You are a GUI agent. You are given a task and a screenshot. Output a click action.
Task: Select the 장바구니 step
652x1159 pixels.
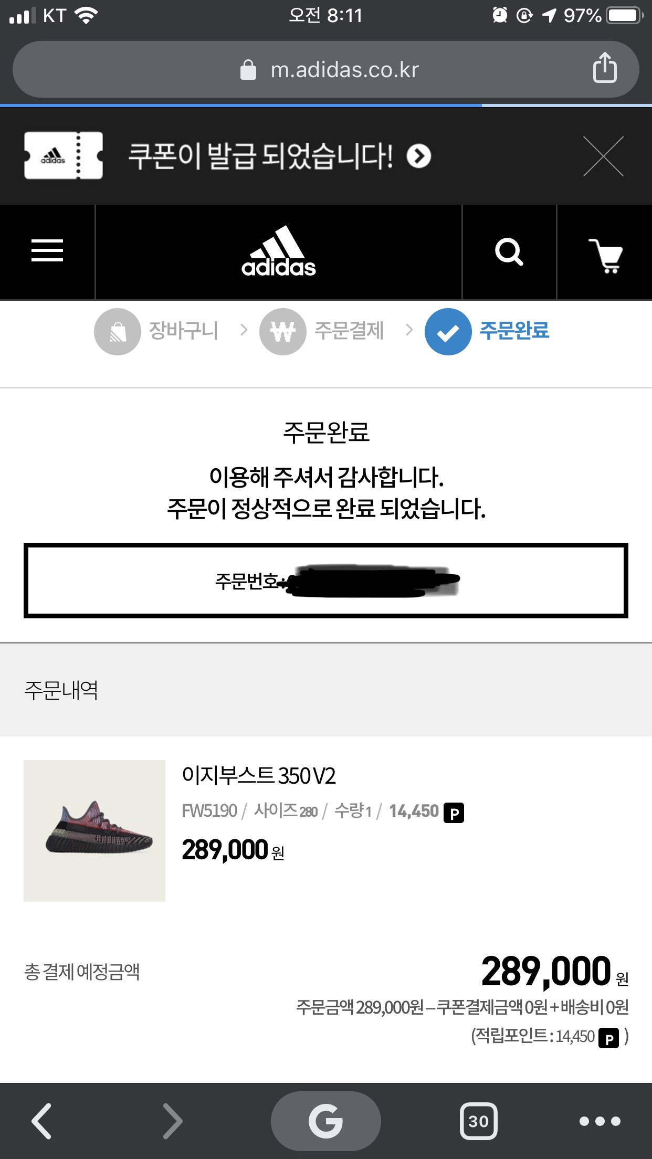156,331
